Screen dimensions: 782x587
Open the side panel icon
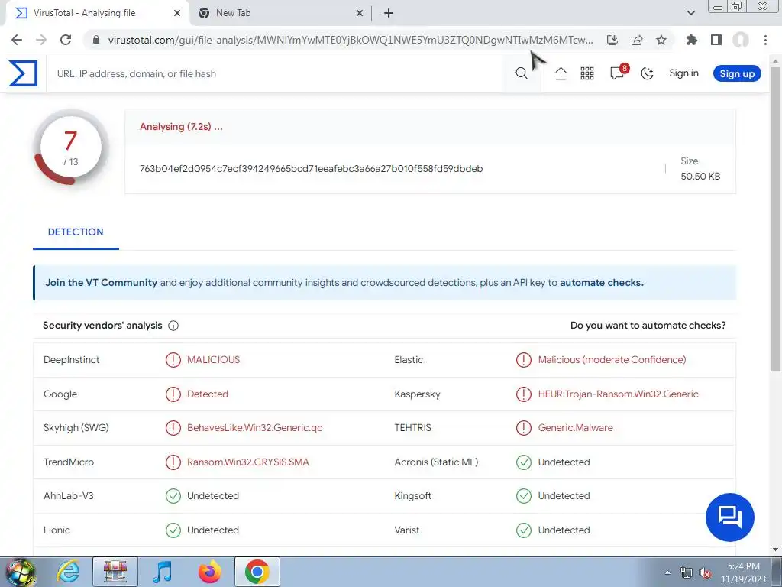pos(716,40)
